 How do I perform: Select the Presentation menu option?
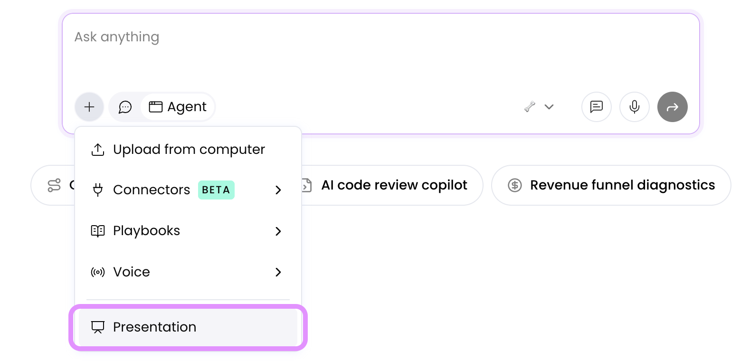click(154, 327)
